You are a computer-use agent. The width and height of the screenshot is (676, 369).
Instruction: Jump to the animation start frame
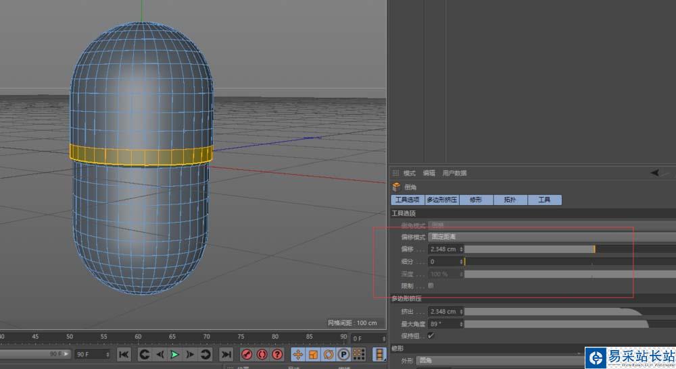pyautogui.click(x=124, y=354)
